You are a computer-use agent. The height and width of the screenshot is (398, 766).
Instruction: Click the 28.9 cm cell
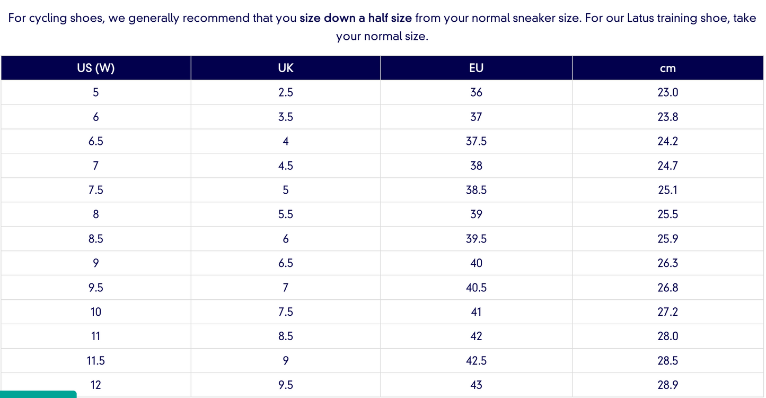pyautogui.click(x=668, y=385)
